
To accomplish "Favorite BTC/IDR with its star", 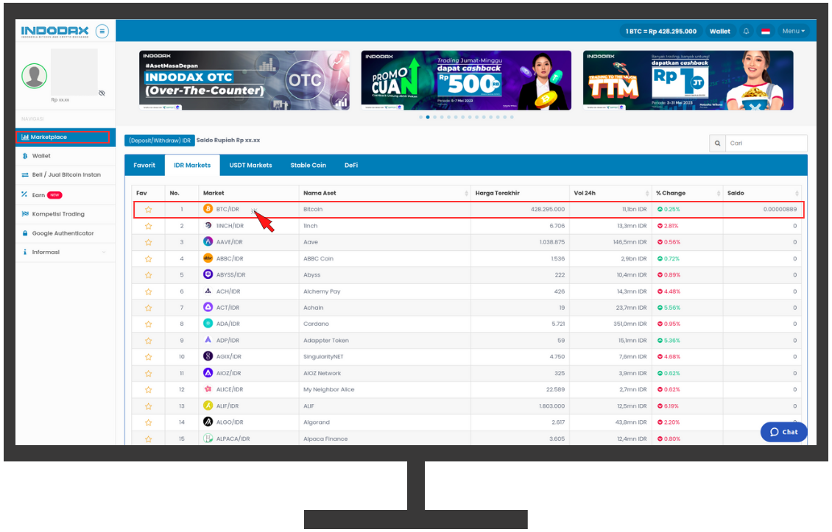I will (149, 210).
